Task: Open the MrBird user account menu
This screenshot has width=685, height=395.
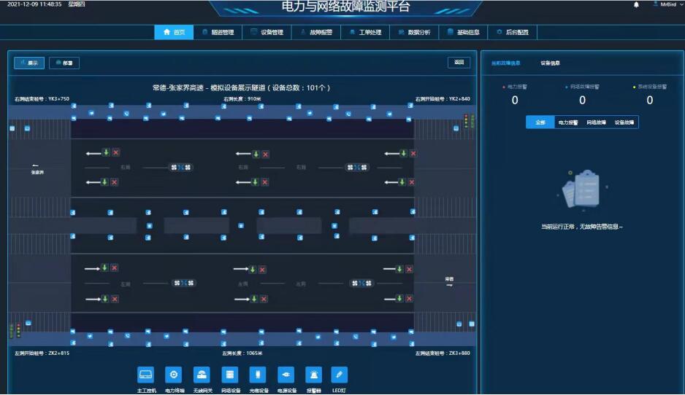Action: click(665, 4)
